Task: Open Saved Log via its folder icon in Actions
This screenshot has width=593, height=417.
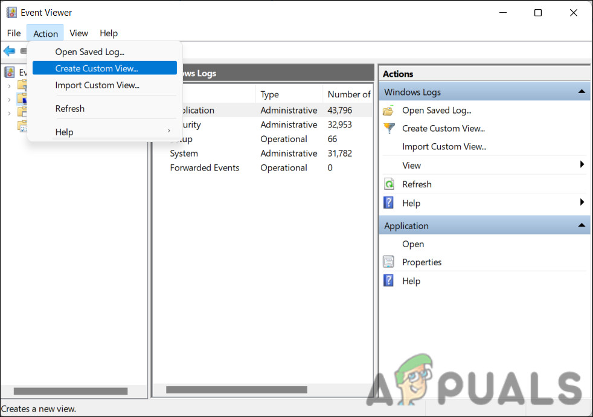Action: [389, 110]
